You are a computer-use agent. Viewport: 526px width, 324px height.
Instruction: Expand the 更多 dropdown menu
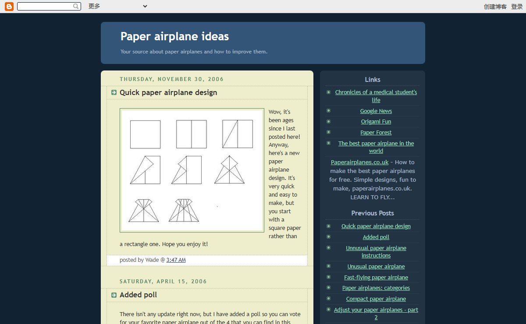(117, 6)
